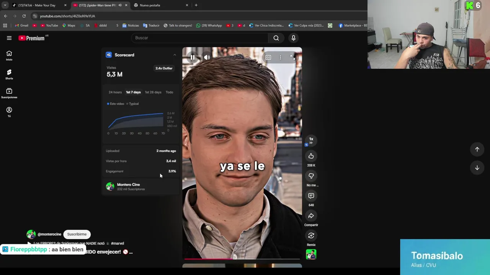
Task: Mute the Short's volume
Action: [207, 57]
